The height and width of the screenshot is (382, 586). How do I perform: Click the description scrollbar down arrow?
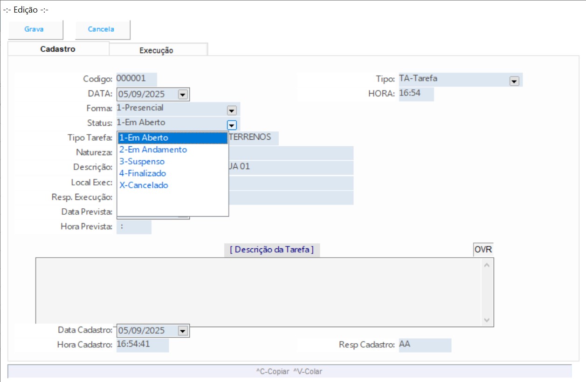487,321
